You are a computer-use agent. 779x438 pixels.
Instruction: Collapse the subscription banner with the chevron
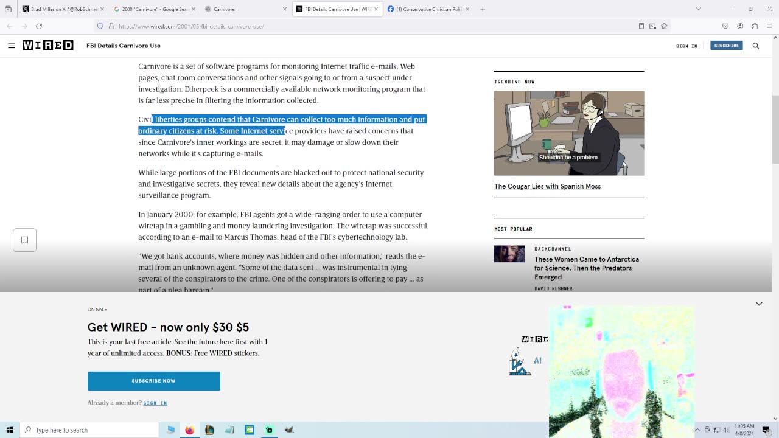759,304
